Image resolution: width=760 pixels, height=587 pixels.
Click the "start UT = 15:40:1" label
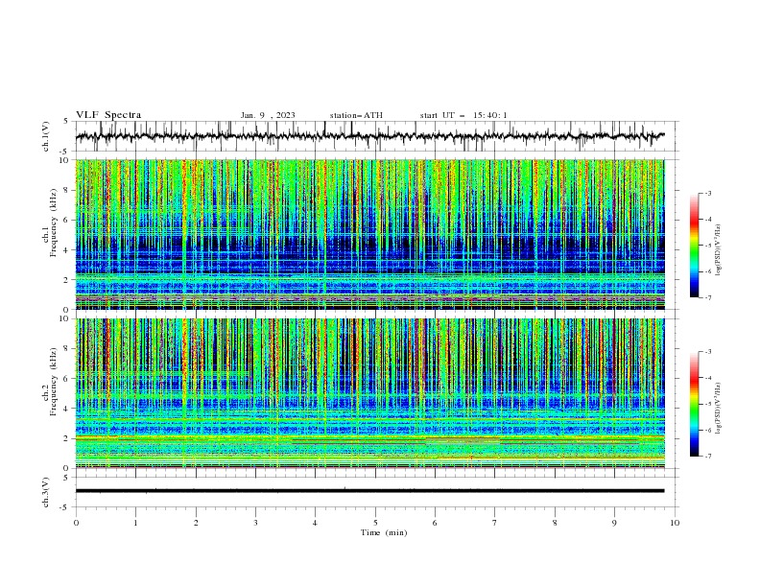click(x=463, y=115)
